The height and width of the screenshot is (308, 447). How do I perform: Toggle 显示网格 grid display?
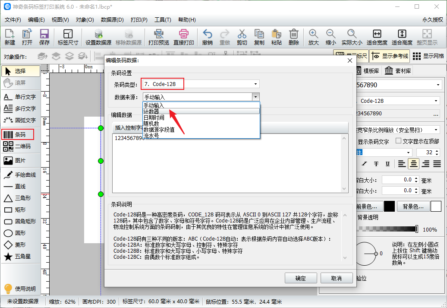(428, 56)
